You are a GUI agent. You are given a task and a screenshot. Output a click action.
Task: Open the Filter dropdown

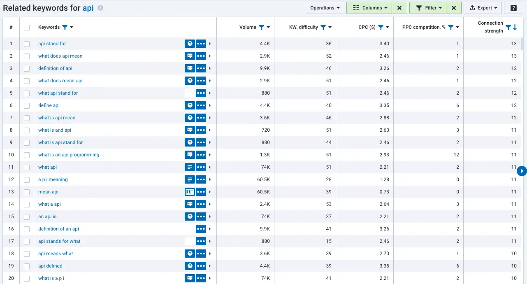click(x=428, y=8)
